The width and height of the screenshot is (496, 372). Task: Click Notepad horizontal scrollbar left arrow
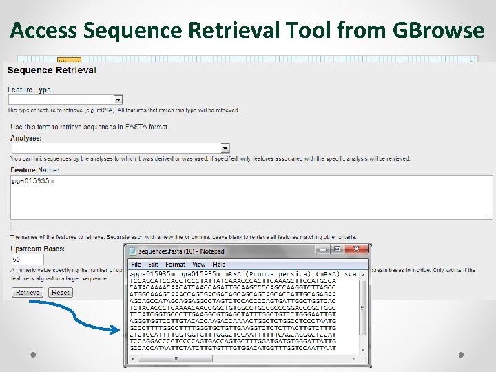pos(133,358)
